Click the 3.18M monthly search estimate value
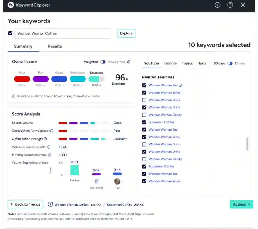Screen dimensions: 258x229 [63, 155]
